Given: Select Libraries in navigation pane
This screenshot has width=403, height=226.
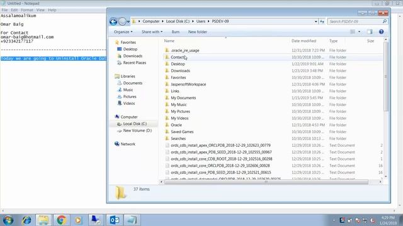Looking at the screenshot, I should click(128, 76).
